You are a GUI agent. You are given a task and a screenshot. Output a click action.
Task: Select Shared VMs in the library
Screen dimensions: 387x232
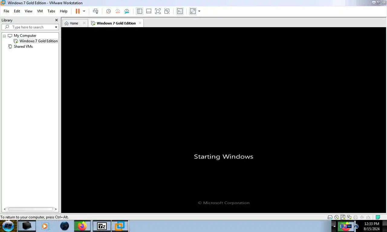point(23,47)
